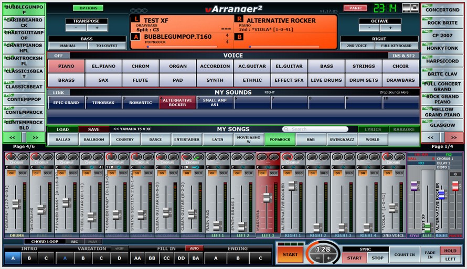This screenshot has height=269, width=467.
Task: Solo the MARIMBA Left 3 mixer channel
Action: (274, 173)
